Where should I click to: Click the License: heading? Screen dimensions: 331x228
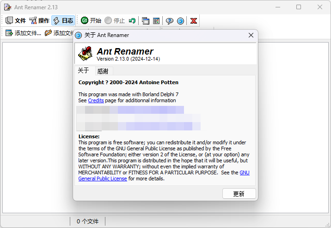tap(89, 136)
